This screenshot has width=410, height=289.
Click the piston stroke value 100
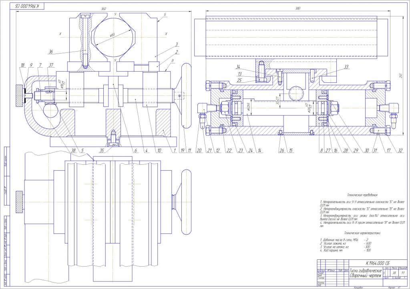368,250
